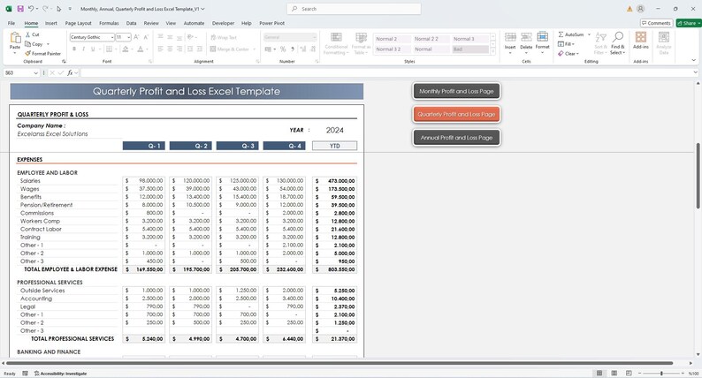Click the Borders icon
The width and height of the screenshot is (702, 378).
[x=109, y=49]
